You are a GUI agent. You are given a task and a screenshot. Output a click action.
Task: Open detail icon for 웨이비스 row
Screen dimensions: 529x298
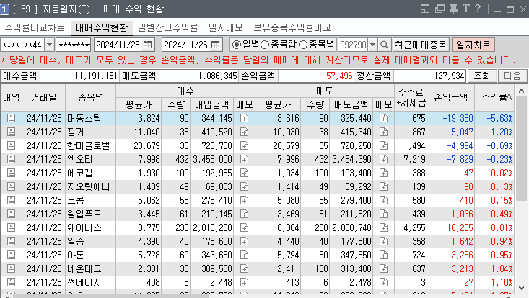[11, 227]
